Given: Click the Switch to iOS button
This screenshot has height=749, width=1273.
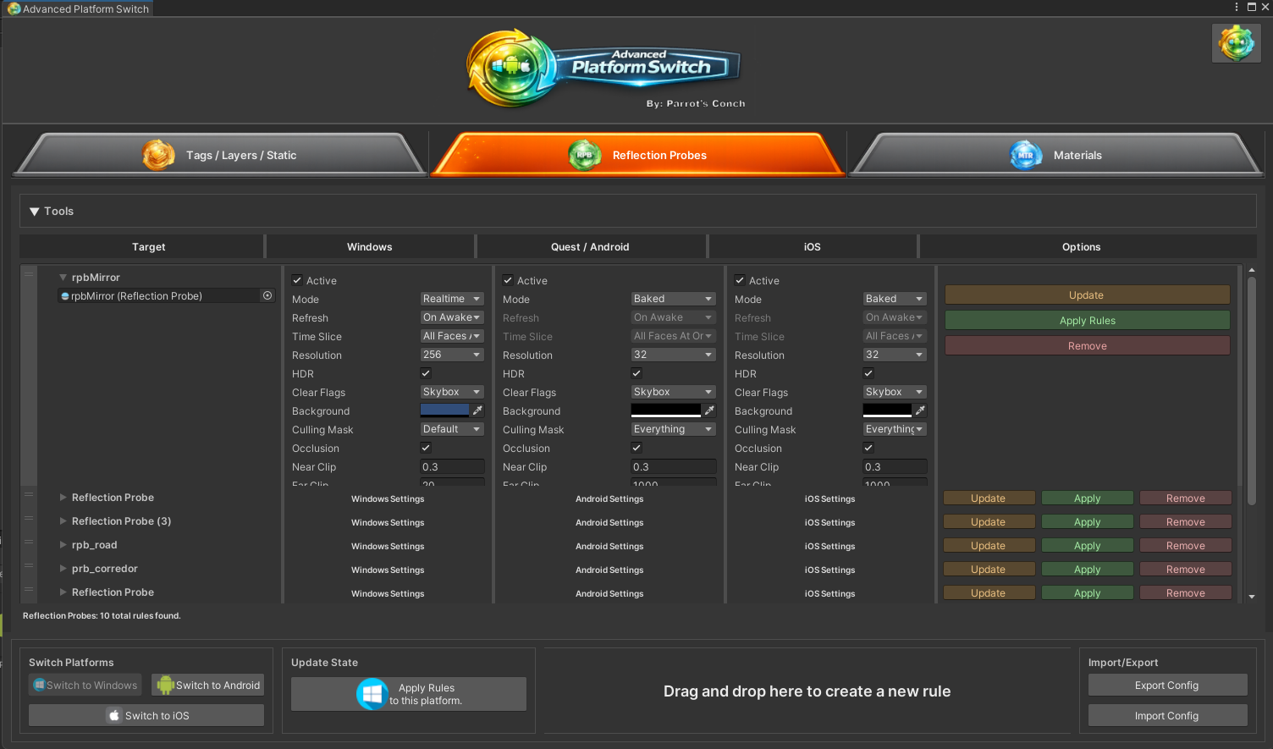Looking at the screenshot, I should tap(146, 716).
